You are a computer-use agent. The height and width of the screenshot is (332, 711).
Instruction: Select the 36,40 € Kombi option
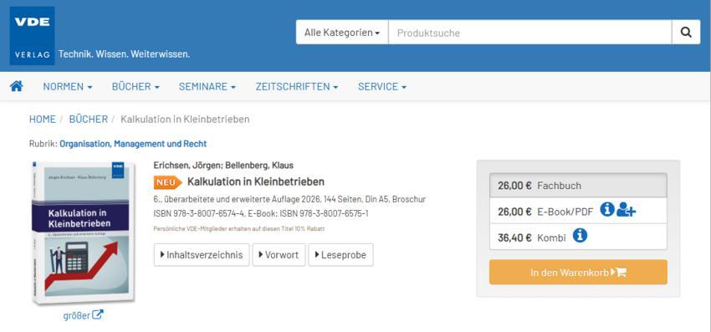pyautogui.click(x=578, y=237)
